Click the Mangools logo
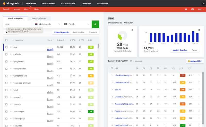Screen dimensions: 206x127 [11, 3]
